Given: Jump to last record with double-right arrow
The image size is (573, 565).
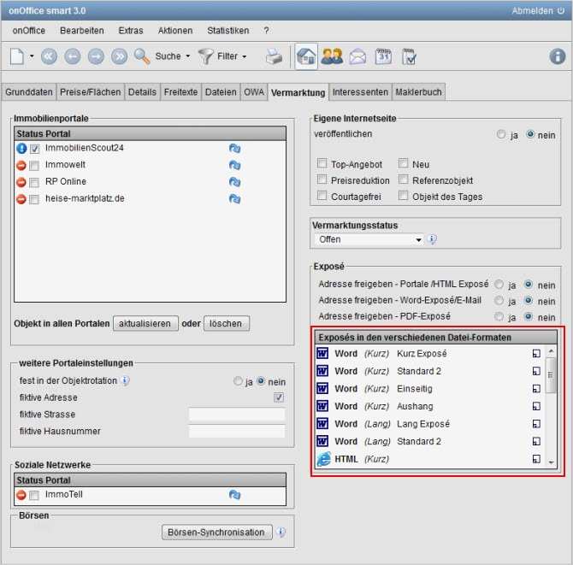Looking at the screenshot, I should (x=119, y=56).
